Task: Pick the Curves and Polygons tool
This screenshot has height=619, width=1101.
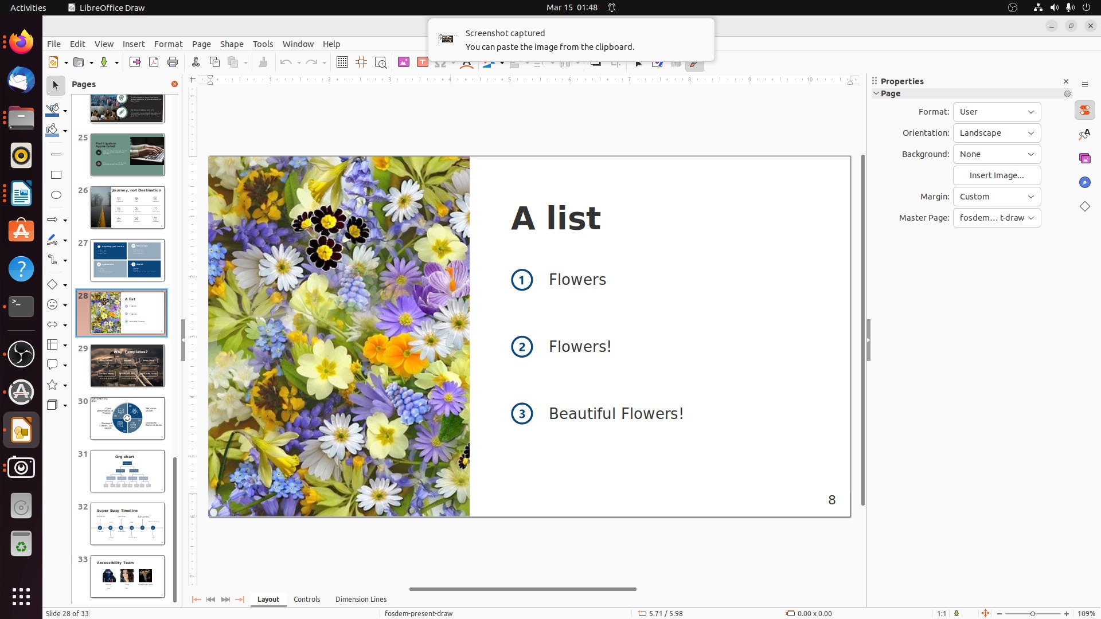Action: [53, 240]
